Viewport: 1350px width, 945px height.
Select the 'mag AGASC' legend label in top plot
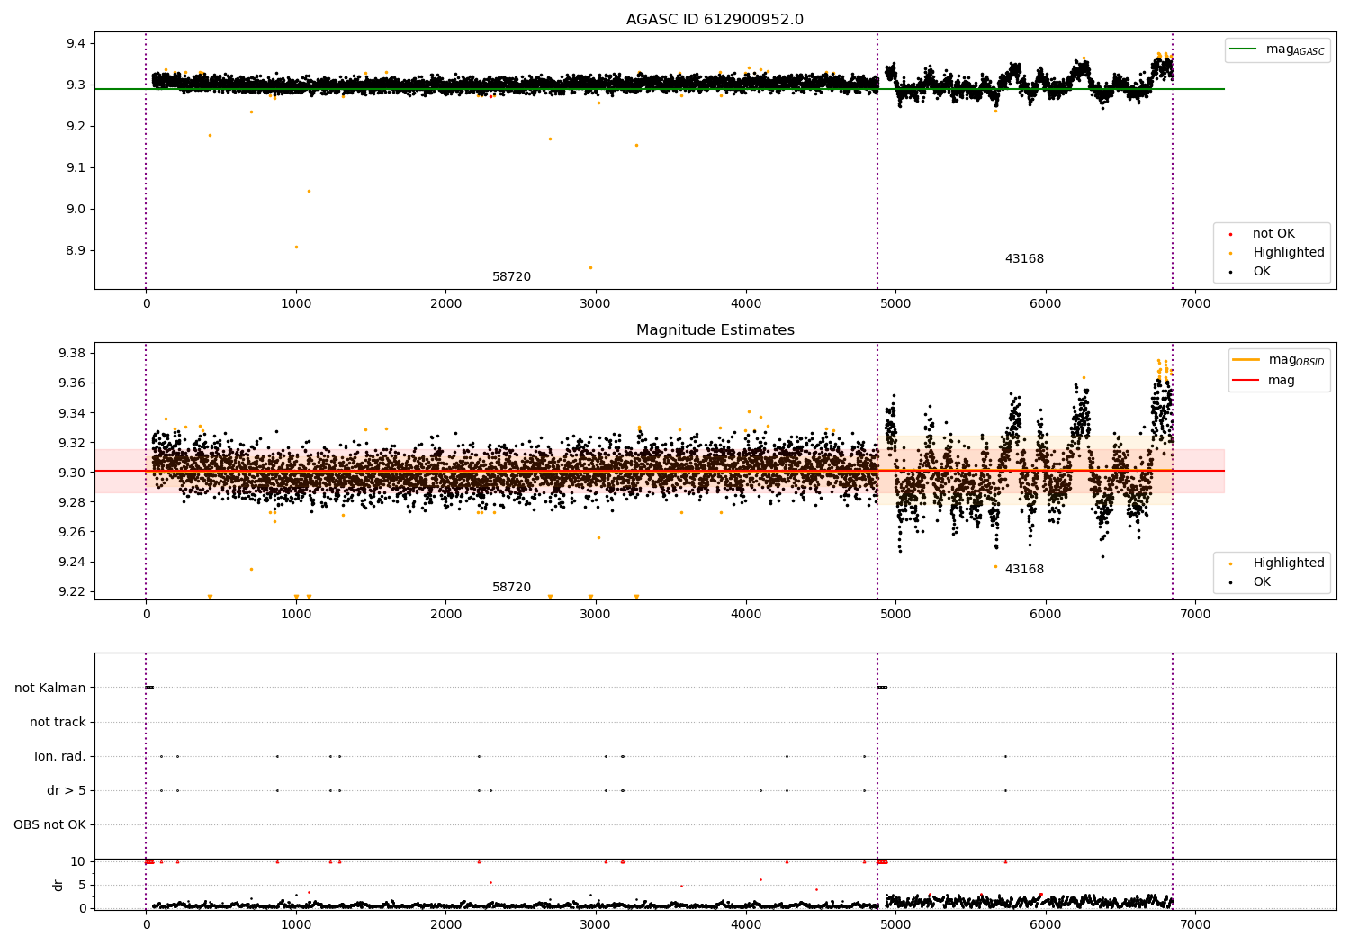click(1295, 50)
